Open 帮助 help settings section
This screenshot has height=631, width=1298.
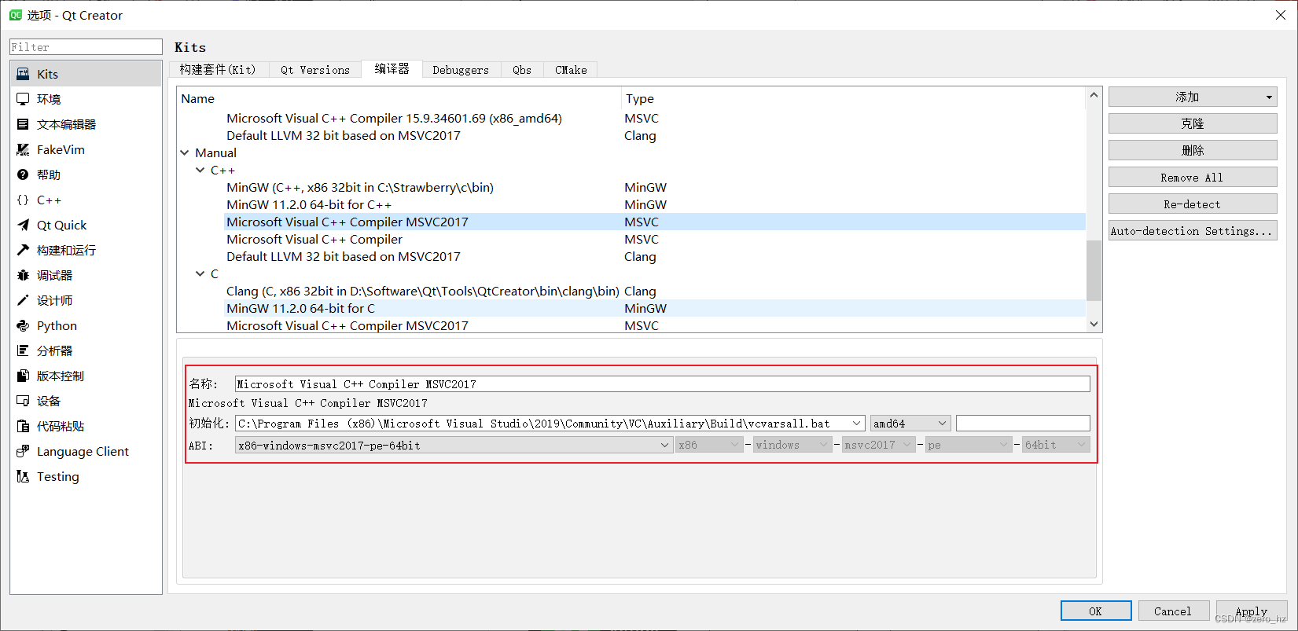pos(86,174)
